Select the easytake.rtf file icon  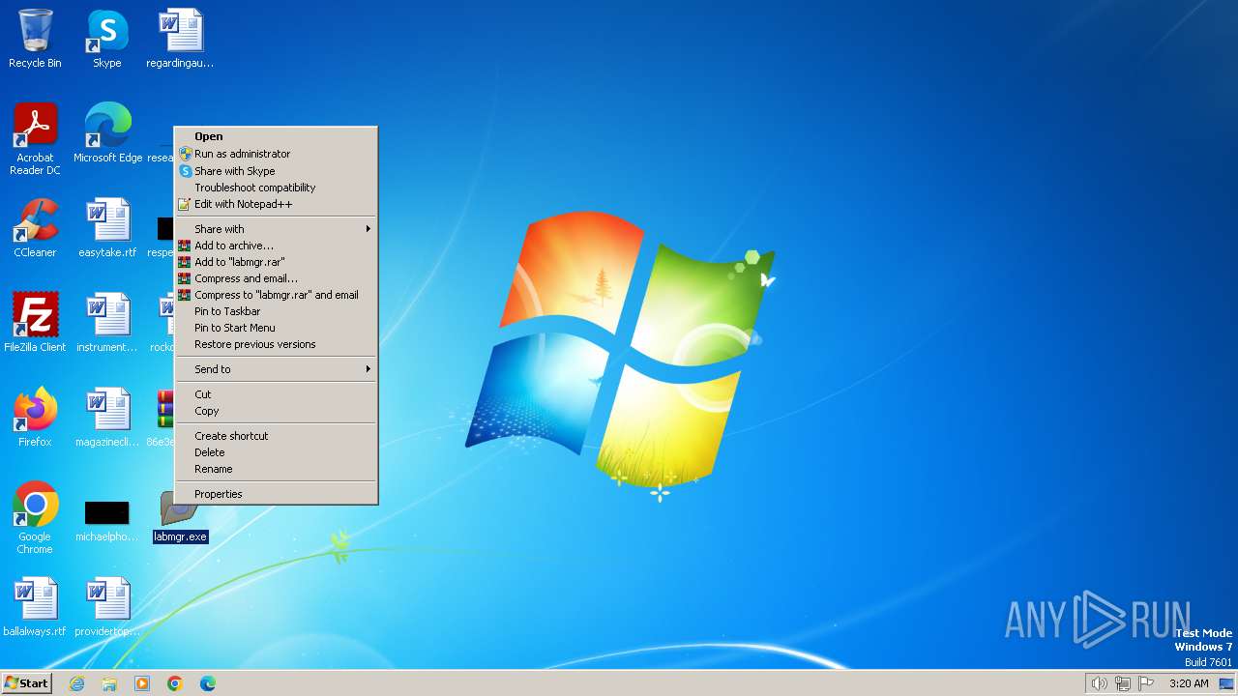(x=107, y=228)
